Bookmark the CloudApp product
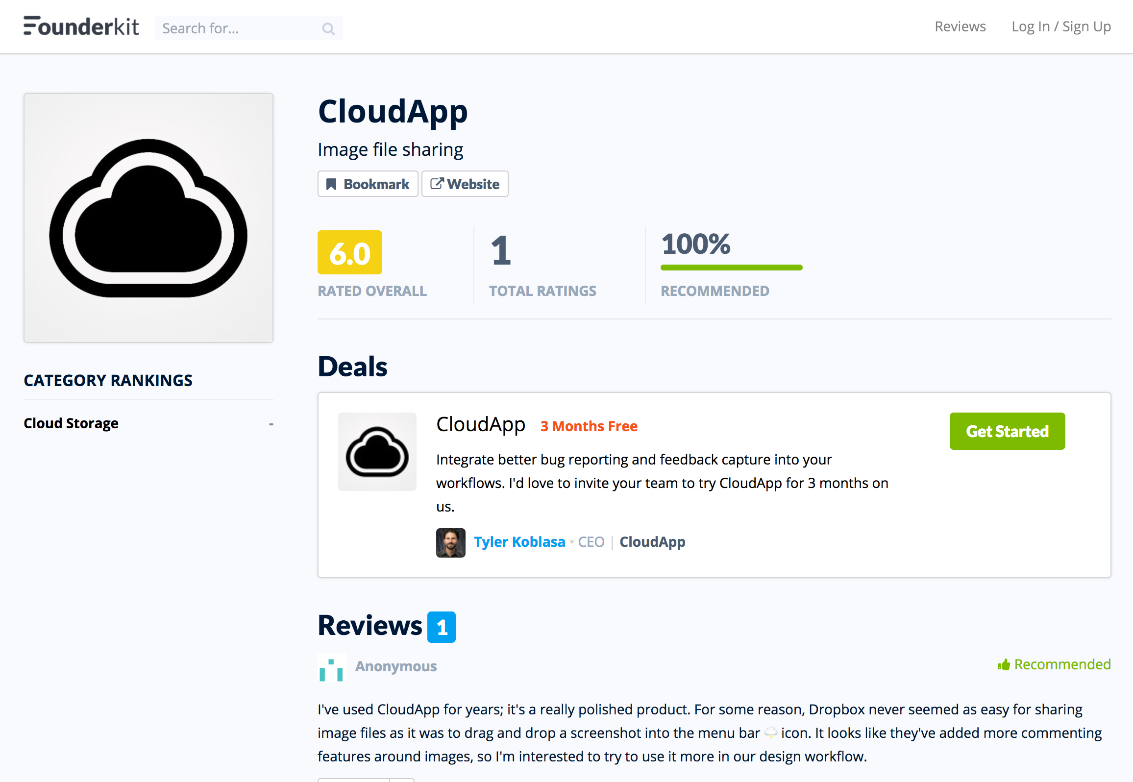Screen dimensions: 1133x782 pyautogui.click(x=368, y=184)
